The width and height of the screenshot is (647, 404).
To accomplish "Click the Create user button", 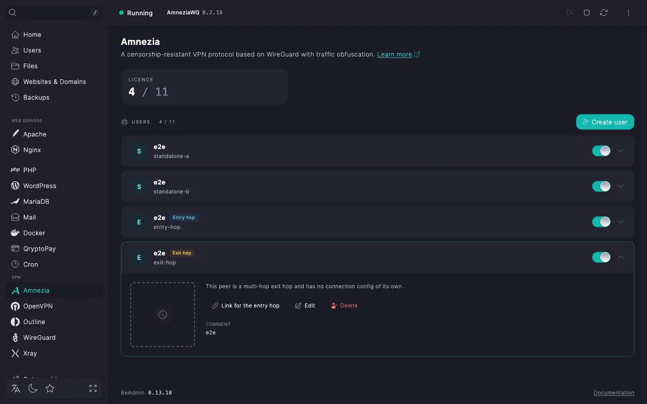I will point(605,122).
